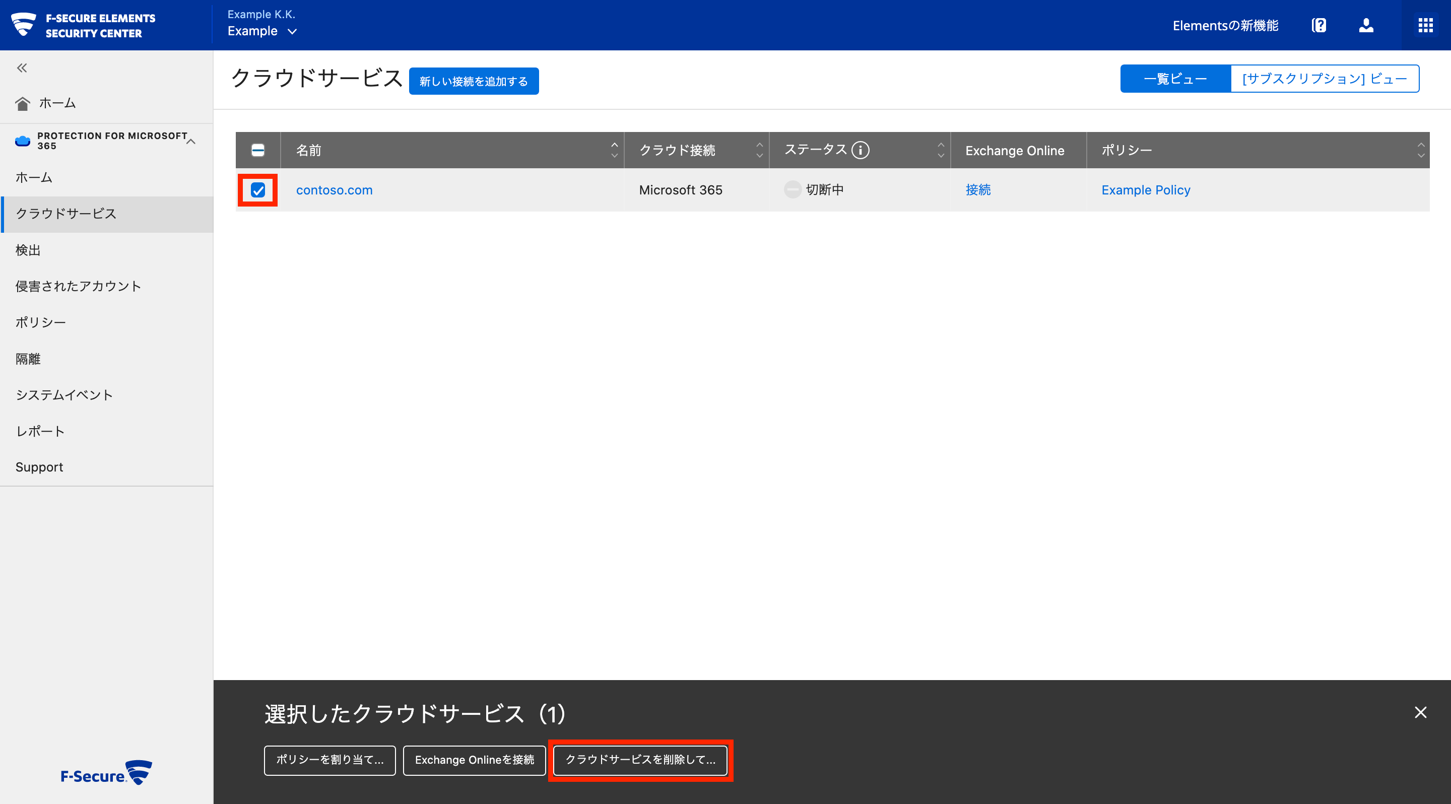Open ホーム under Protection for Microsoft 365

coord(106,178)
